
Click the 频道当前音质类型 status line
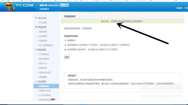(x=78, y=28)
